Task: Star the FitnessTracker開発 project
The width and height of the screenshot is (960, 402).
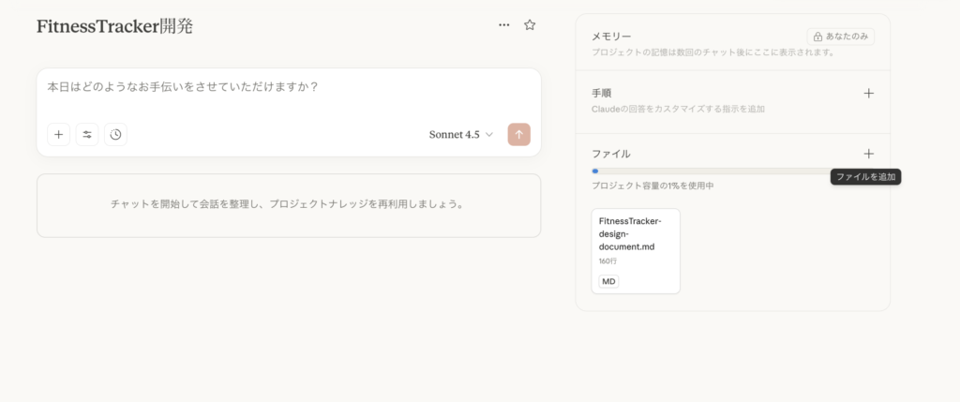Action: click(530, 25)
